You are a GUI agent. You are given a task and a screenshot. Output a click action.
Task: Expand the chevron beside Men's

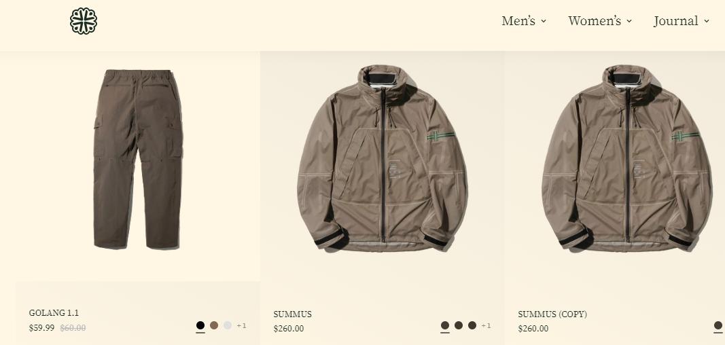(x=544, y=21)
